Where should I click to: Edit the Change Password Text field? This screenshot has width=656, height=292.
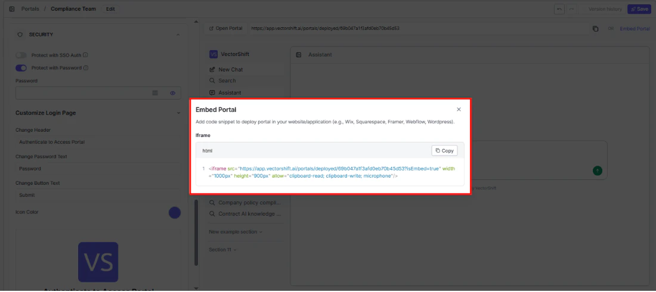[x=98, y=169]
